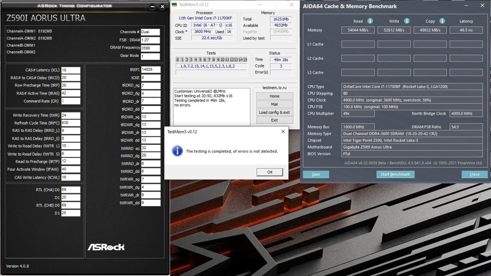Click the Memory Copy 49832 MB/s field
Screen dimensions: 491x276
click(430, 30)
